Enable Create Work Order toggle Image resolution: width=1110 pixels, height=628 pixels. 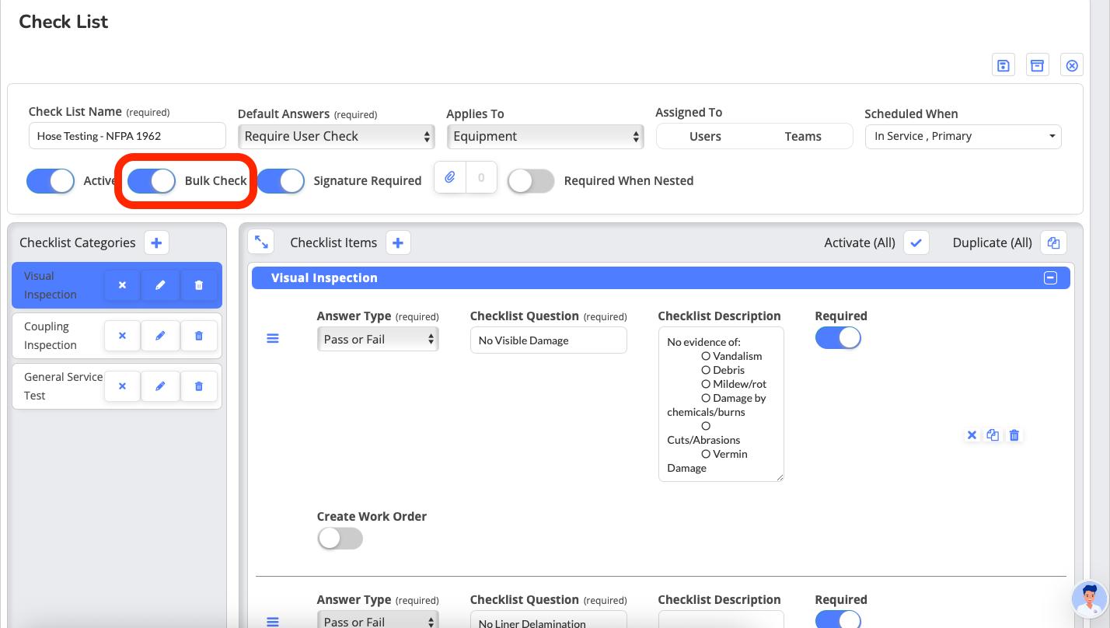click(x=340, y=539)
